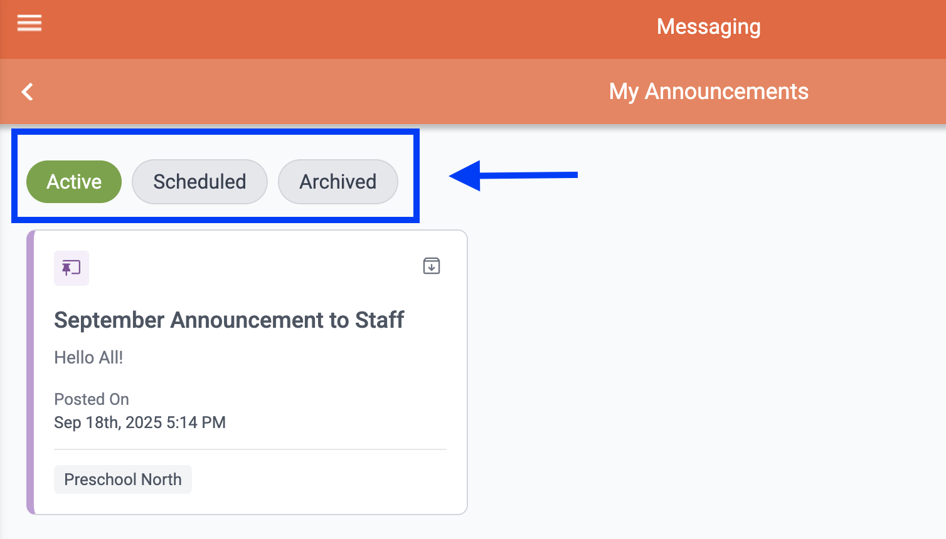This screenshot has width=946, height=539.
Task: Open September Announcement to Staff title
Action: tap(229, 320)
